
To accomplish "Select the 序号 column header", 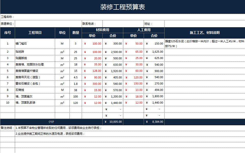I will point(8,32).
